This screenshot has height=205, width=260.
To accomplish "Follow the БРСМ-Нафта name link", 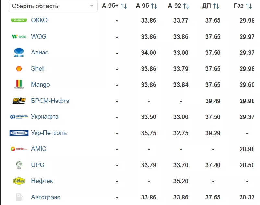I will coord(50,101).
